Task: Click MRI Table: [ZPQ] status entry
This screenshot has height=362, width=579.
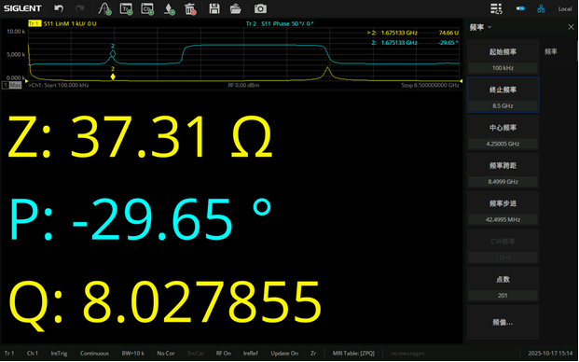Action: 353,354
